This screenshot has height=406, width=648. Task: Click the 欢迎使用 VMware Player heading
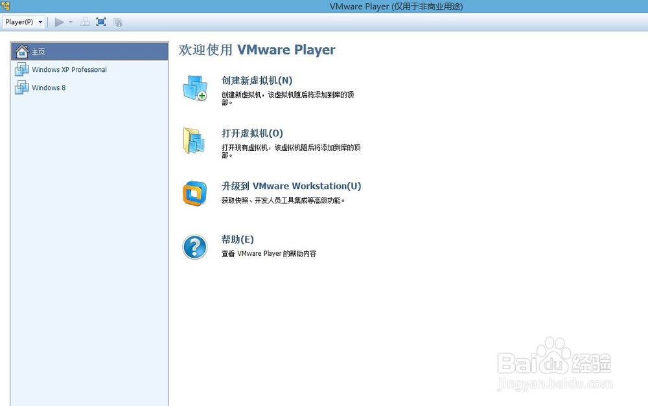pyautogui.click(x=257, y=50)
